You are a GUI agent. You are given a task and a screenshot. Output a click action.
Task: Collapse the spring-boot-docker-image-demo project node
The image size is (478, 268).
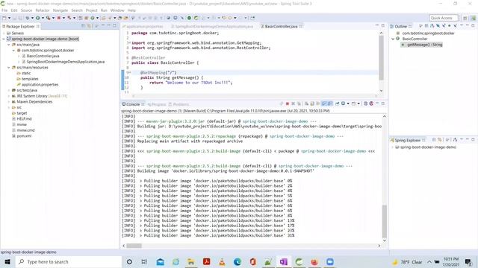[x=4, y=39]
